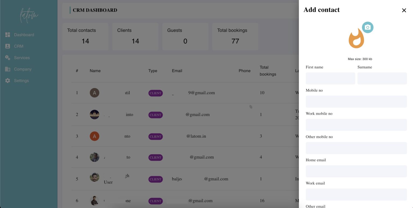Click the Settings gear icon
413x208 pixels.
coord(7,81)
